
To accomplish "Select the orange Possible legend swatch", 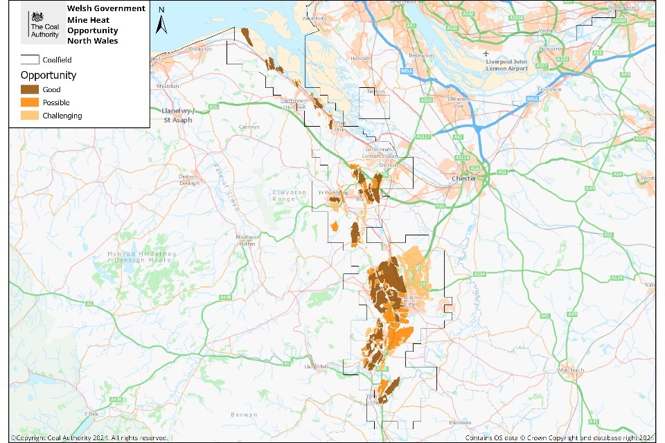I will 30,102.
